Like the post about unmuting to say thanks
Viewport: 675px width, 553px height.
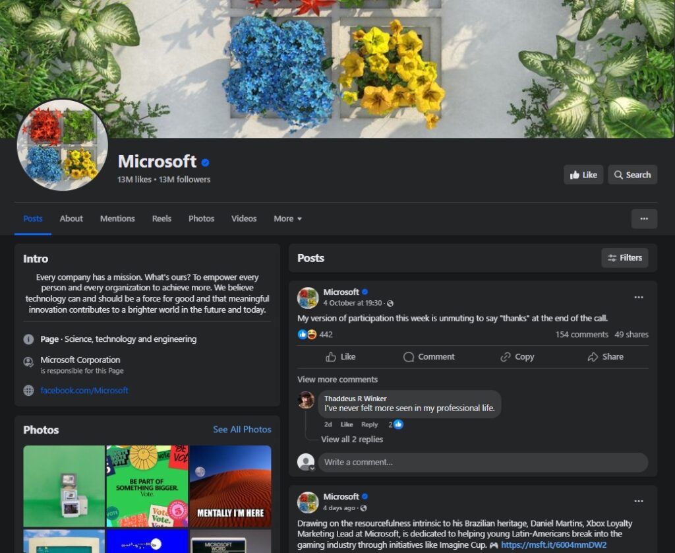click(341, 357)
